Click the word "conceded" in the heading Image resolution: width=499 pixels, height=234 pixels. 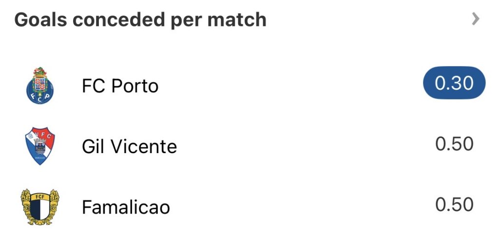[114, 20]
